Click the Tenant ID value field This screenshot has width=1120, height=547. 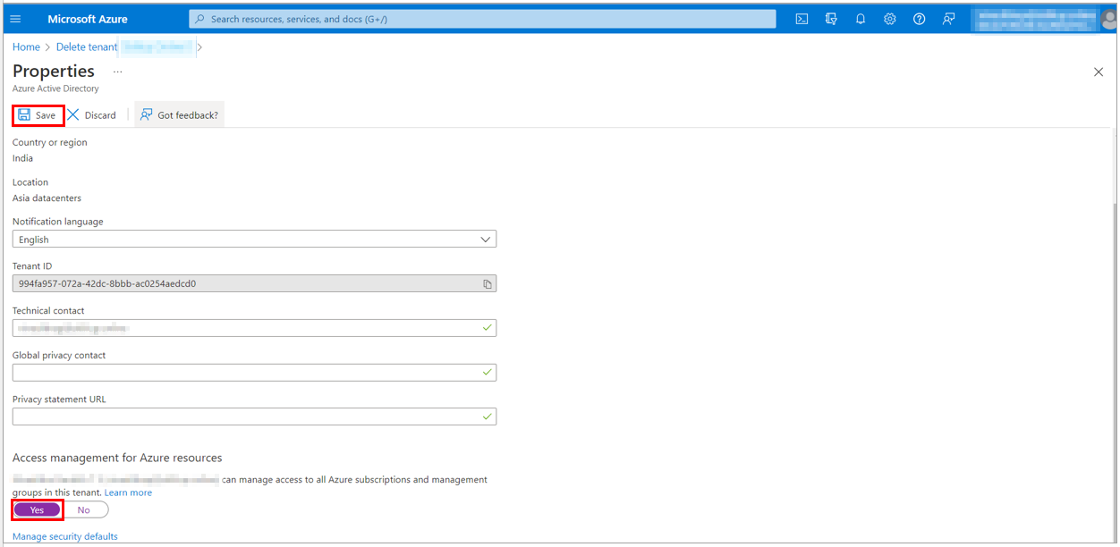click(x=254, y=284)
